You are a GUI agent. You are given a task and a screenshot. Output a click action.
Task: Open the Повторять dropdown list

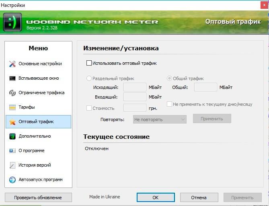(160, 119)
